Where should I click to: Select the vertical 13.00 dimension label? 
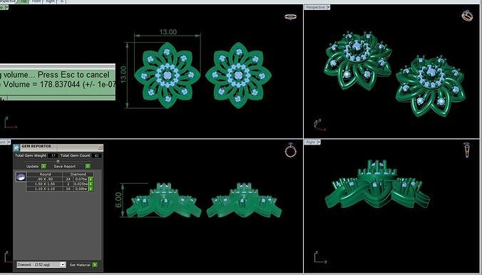click(x=123, y=75)
